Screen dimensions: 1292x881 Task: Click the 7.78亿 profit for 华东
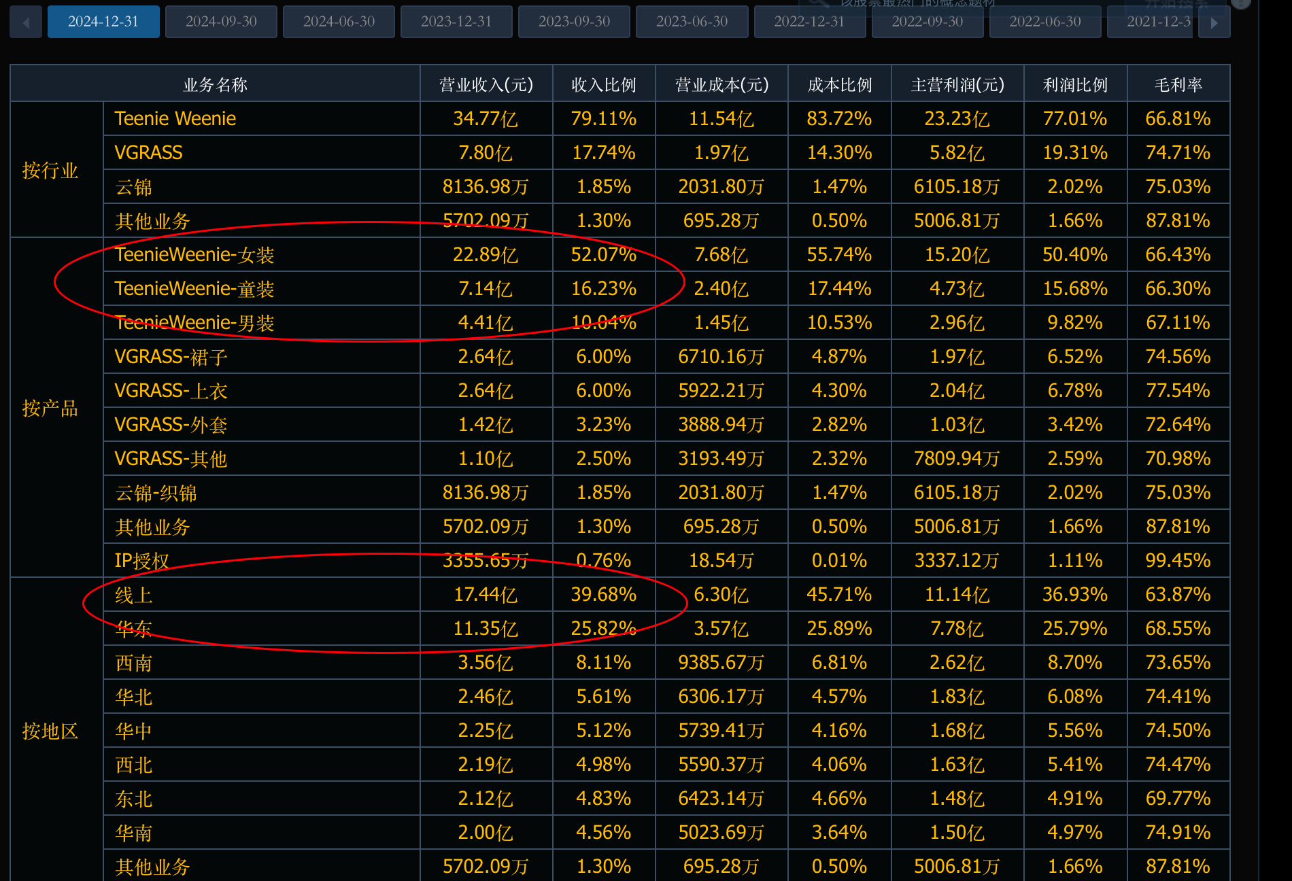957,628
